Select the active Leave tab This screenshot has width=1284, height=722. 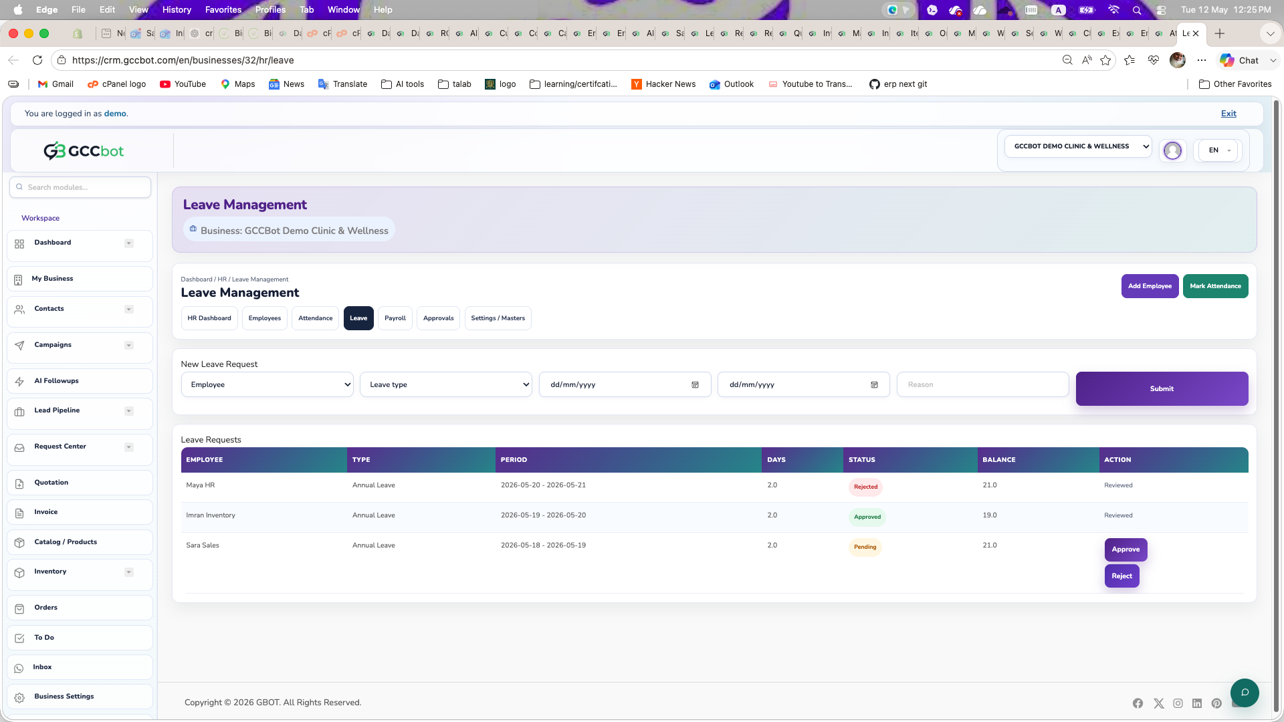pyautogui.click(x=358, y=318)
